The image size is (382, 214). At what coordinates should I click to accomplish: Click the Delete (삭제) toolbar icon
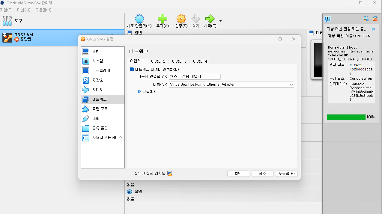tap(195, 19)
